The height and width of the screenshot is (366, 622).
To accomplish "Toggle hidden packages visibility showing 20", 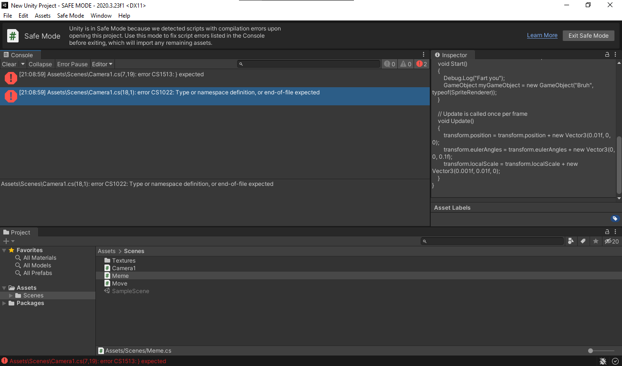I will [x=612, y=241].
